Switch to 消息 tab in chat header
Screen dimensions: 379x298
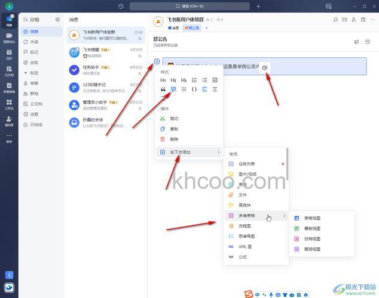coord(173,28)
